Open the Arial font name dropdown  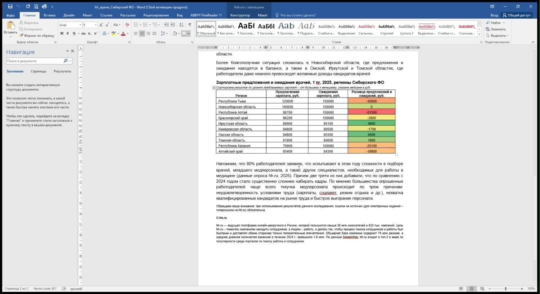[80, 25]
